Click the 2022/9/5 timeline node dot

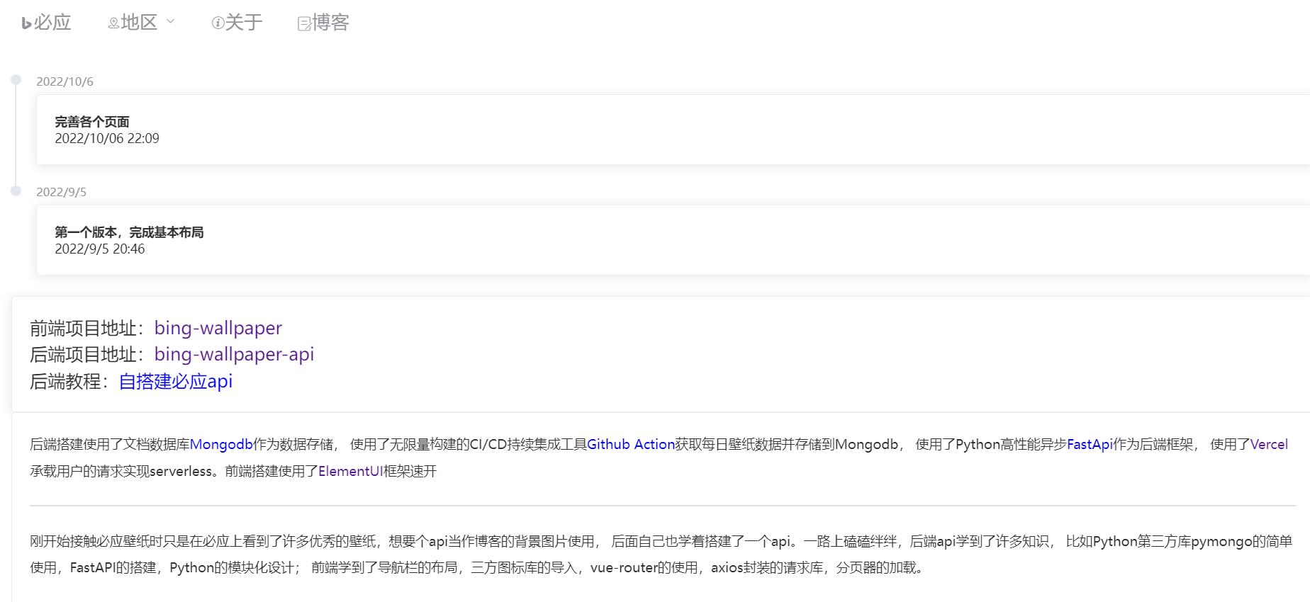[16, 191]
